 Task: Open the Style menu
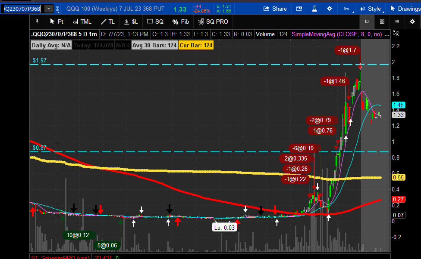pyautogui.click(x=371, y=9)
